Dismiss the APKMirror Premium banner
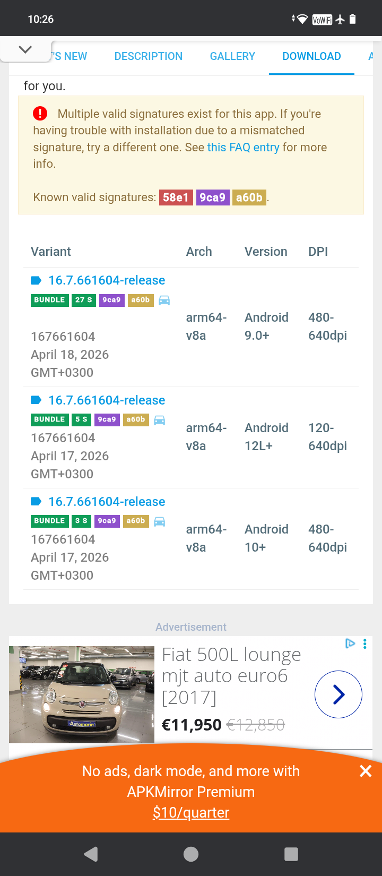The height and width of the screenshot is (876, 382). (366, 771)
